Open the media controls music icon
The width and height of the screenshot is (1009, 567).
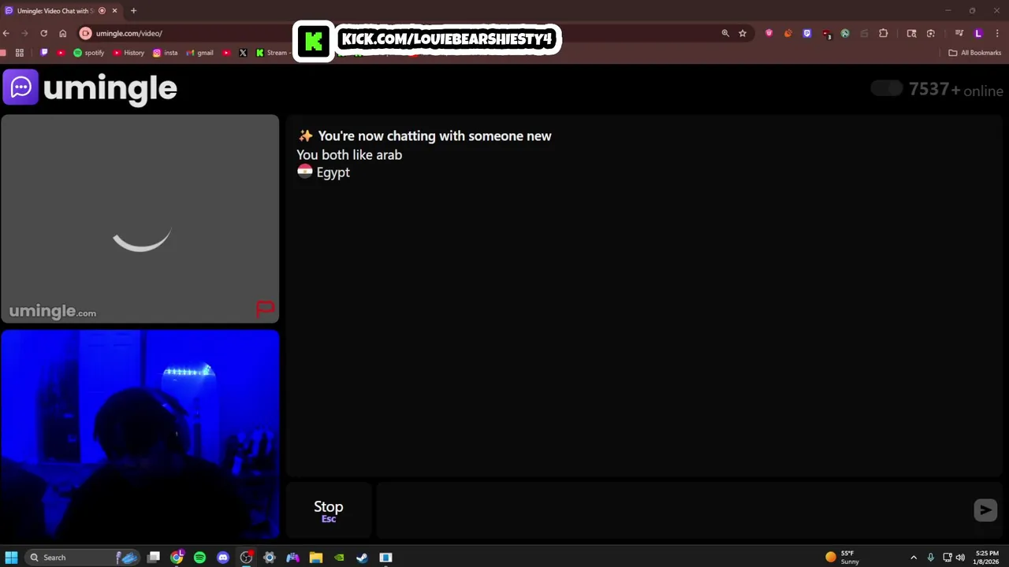click(x=959, y=33)
